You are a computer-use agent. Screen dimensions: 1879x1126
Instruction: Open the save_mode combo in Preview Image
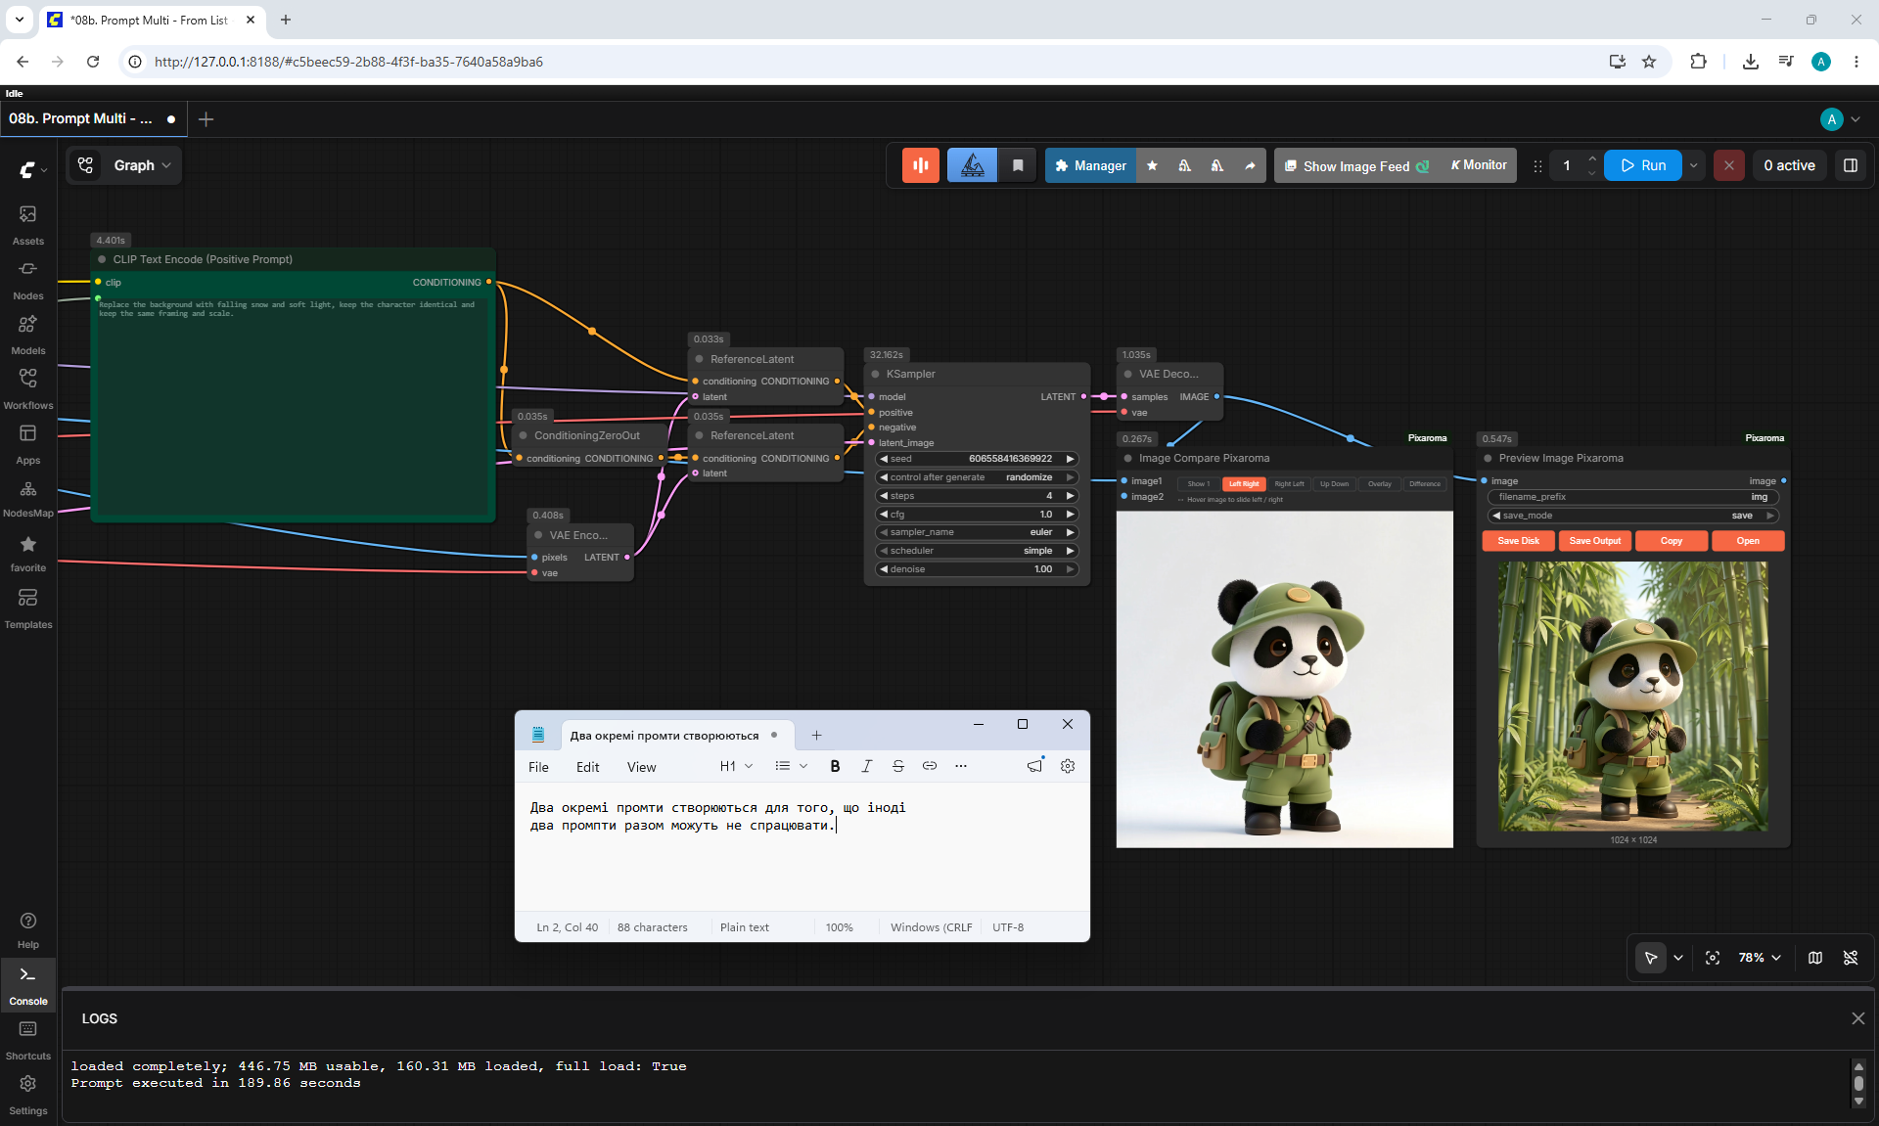[1632, 516]
